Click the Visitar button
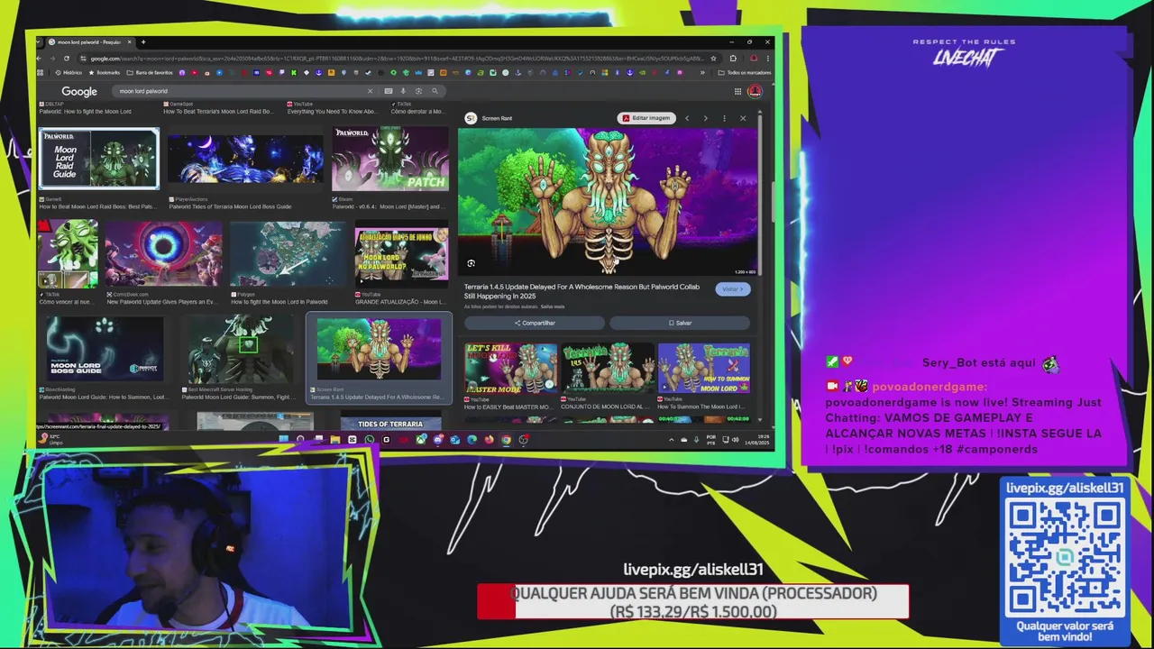 pos(732,289)
